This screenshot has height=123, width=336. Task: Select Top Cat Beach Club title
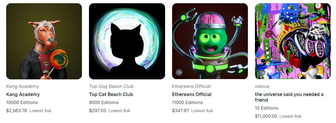click(111, 95)
